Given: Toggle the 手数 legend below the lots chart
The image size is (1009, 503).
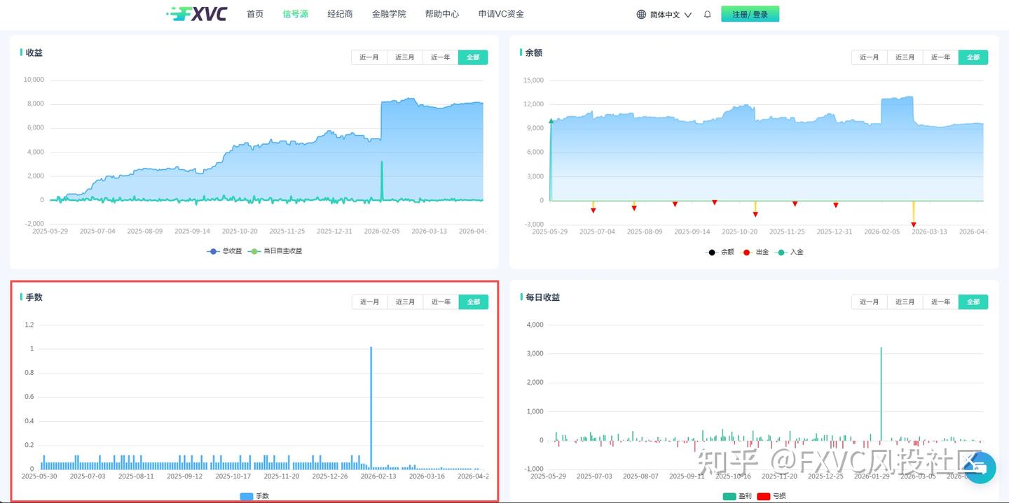Looking at the screenshot, I should [x=254, y=495].
